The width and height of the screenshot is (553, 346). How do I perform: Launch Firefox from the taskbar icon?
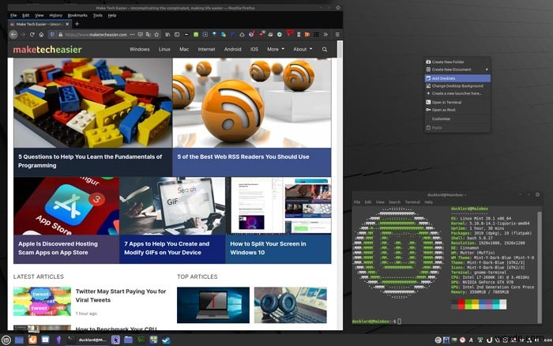(x=32, y=340)
